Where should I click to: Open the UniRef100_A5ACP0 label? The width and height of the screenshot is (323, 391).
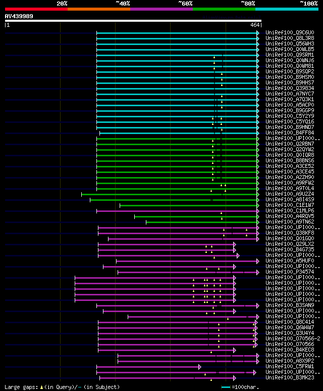pyautogui.click(x=290, y=105)
